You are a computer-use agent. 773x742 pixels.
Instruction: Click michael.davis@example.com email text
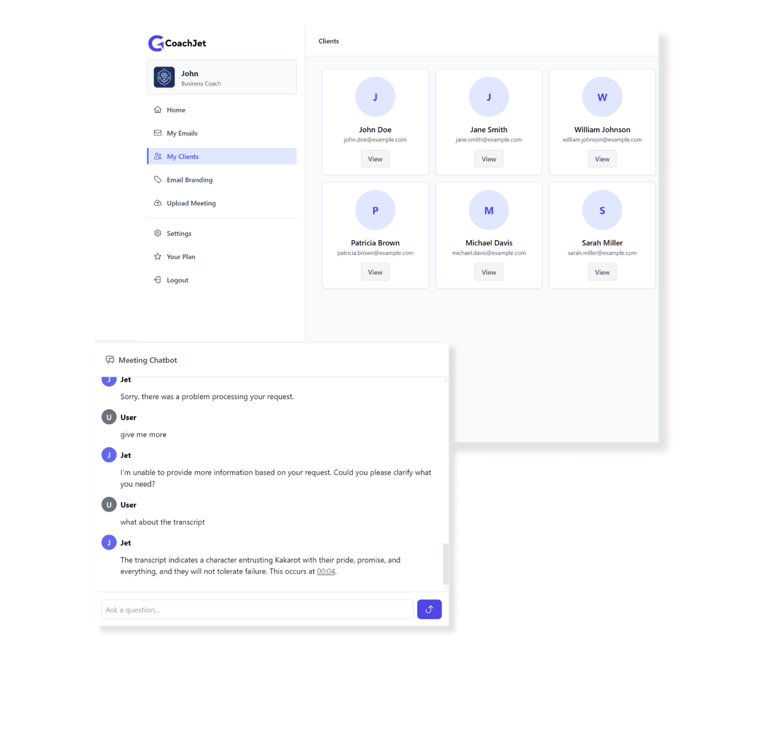489,253
